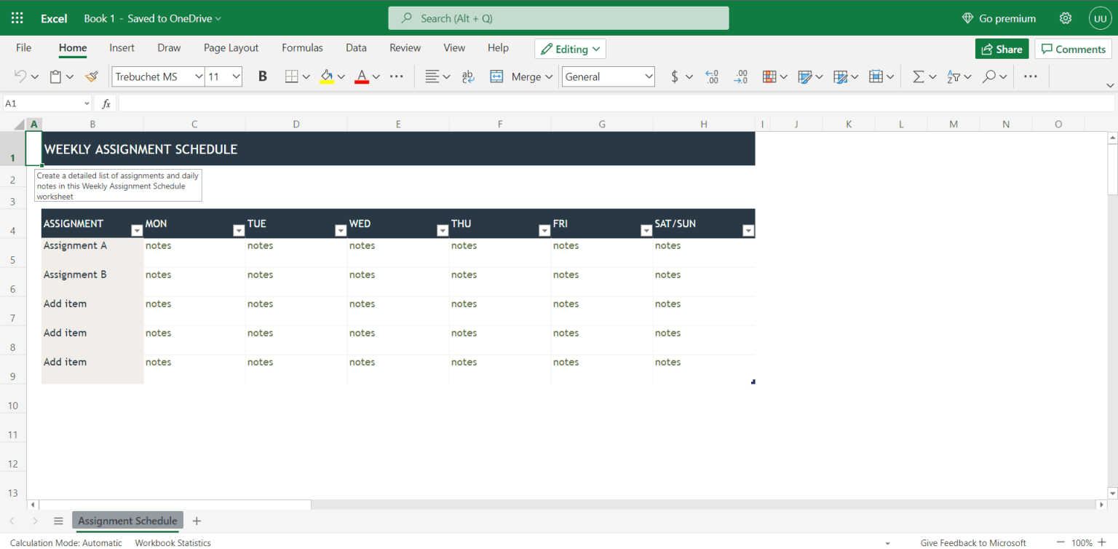
Task: Click inside the Search bar
Action: pos(558,17)
